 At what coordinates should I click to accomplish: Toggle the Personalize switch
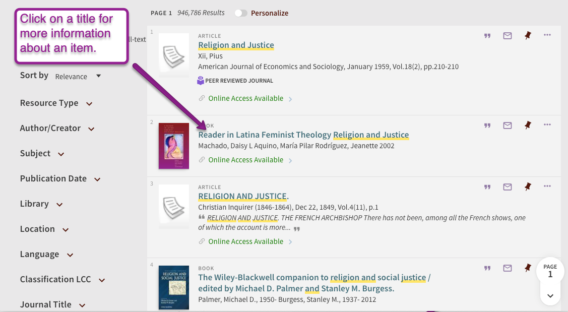click(241, 13)
